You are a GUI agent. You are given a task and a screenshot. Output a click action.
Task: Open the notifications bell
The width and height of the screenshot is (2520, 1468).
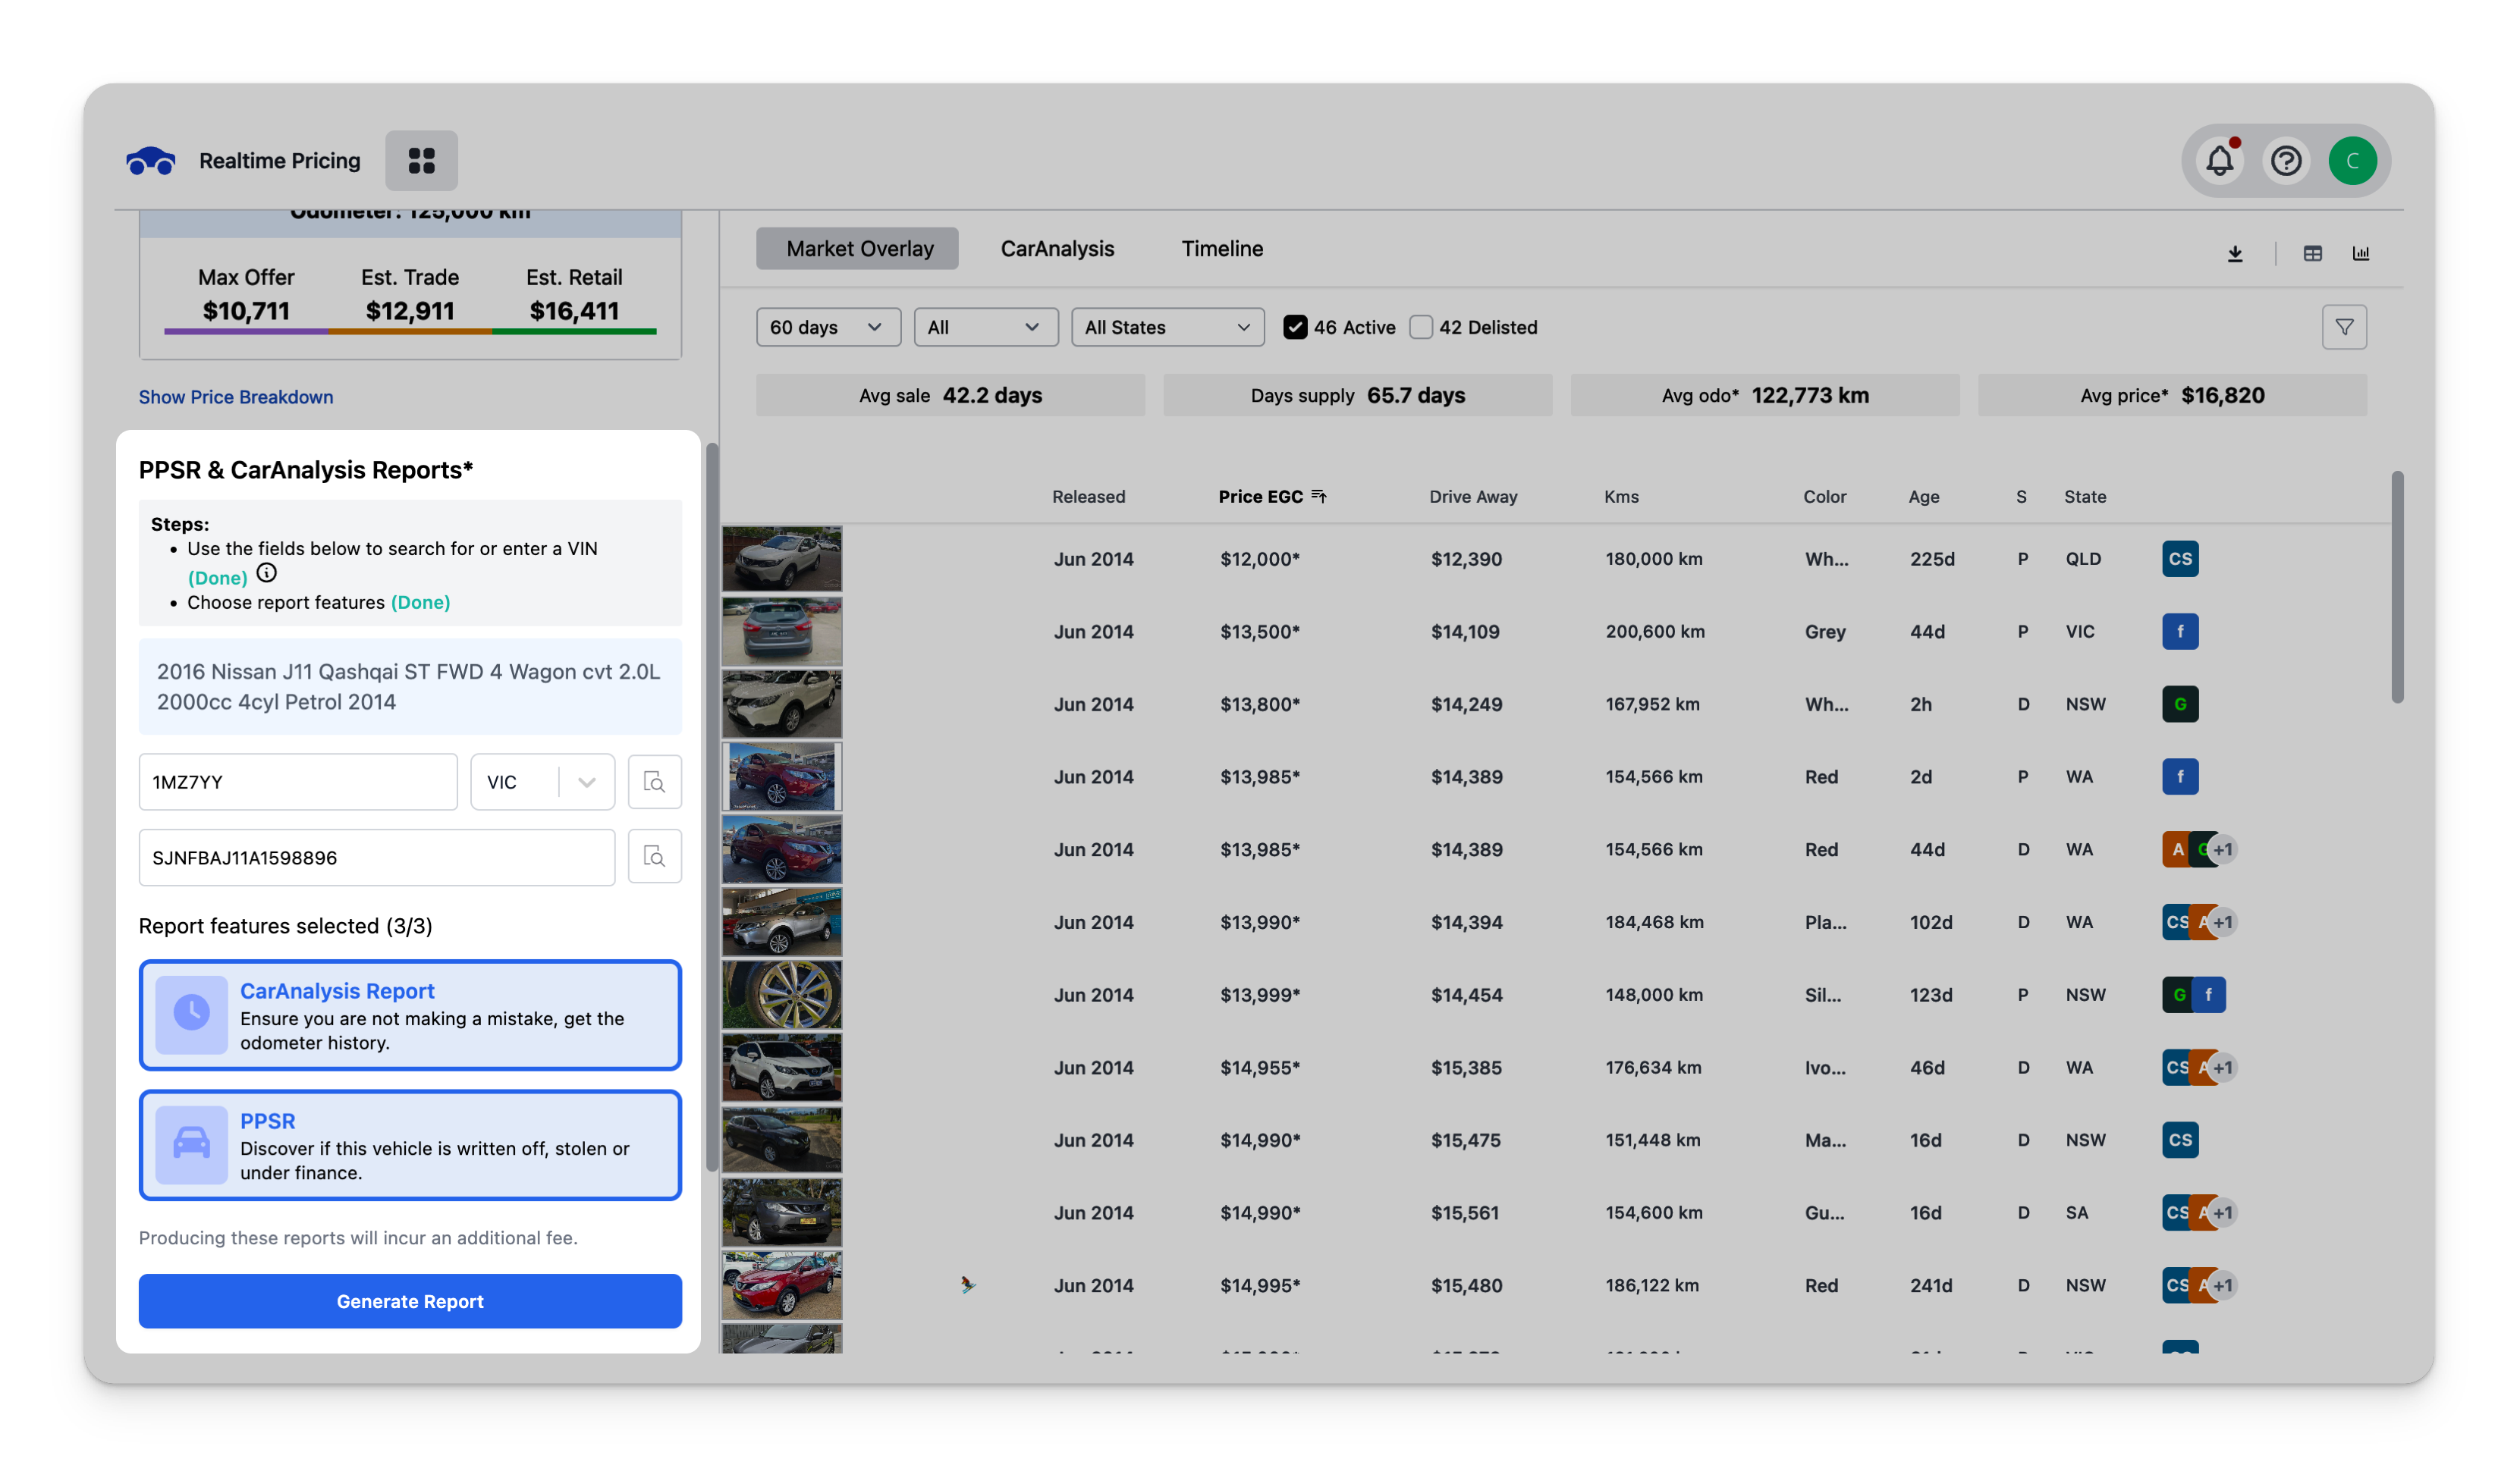pyautogui.click(x=2219, y=161)
